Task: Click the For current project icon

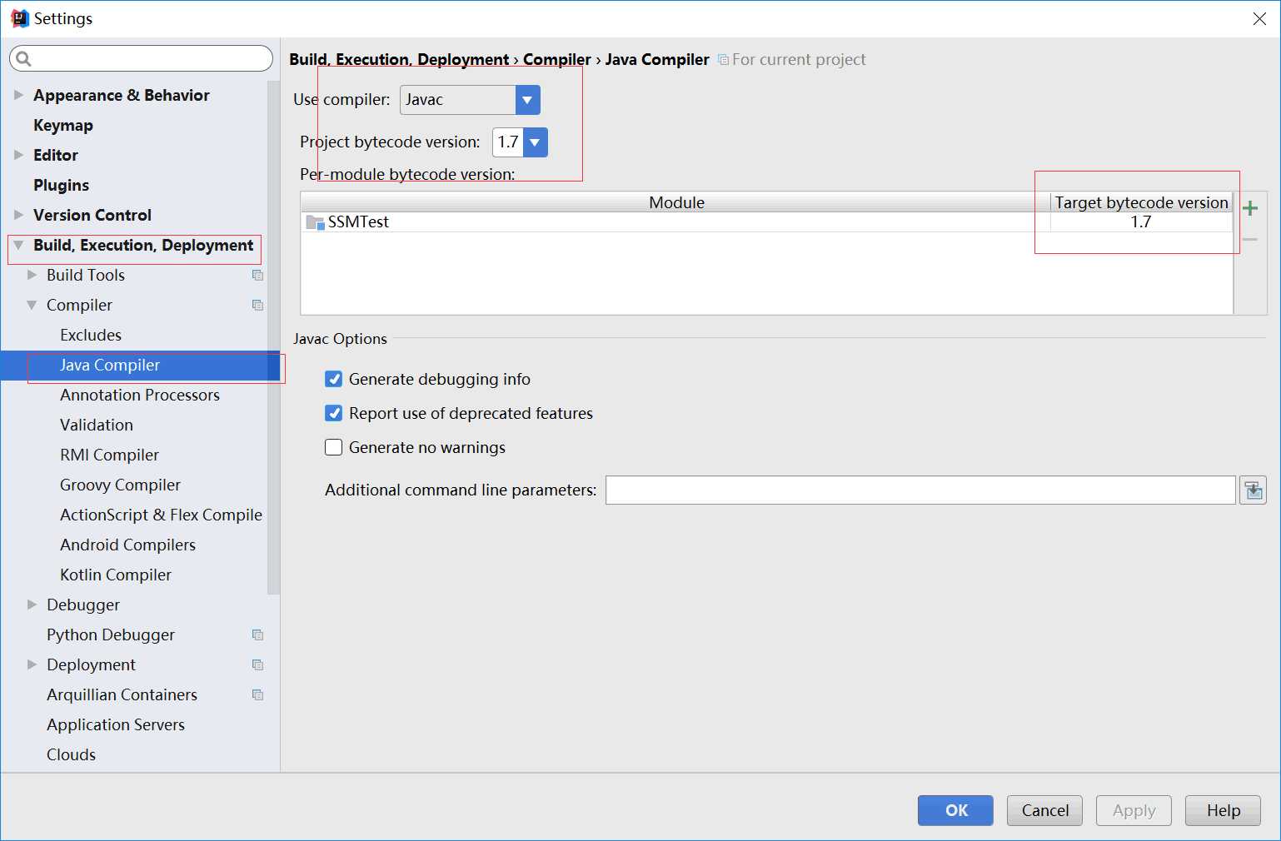Action: (x=723, y=60)
